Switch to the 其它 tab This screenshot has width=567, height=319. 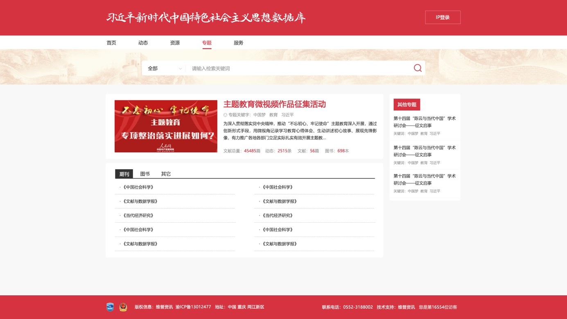tap(166, 174)
